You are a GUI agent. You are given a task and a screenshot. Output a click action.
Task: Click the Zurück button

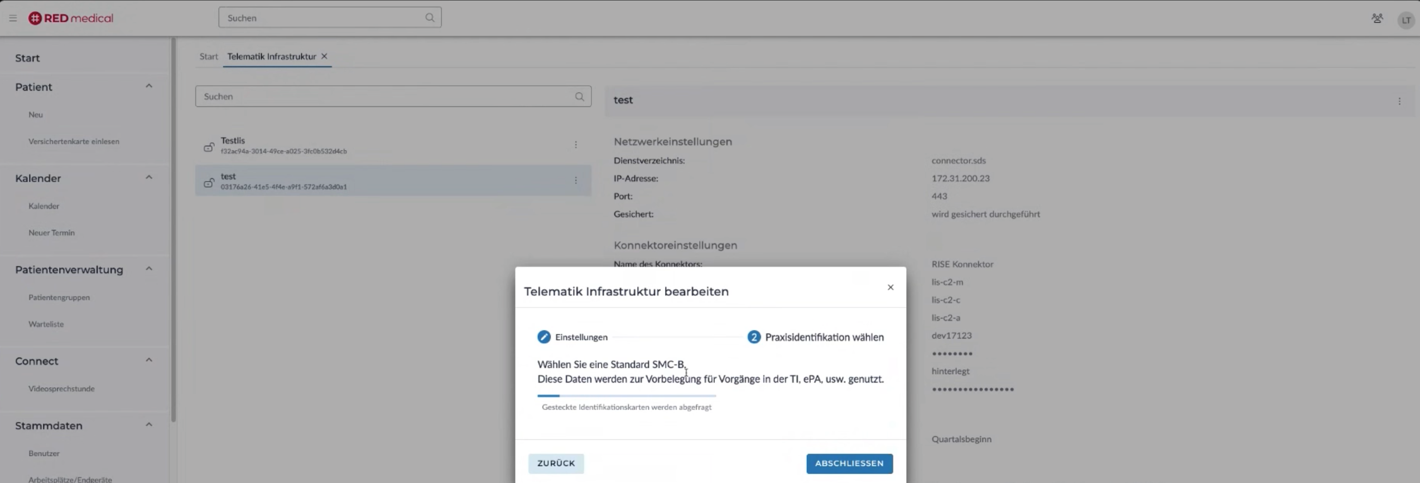(556, 464)
